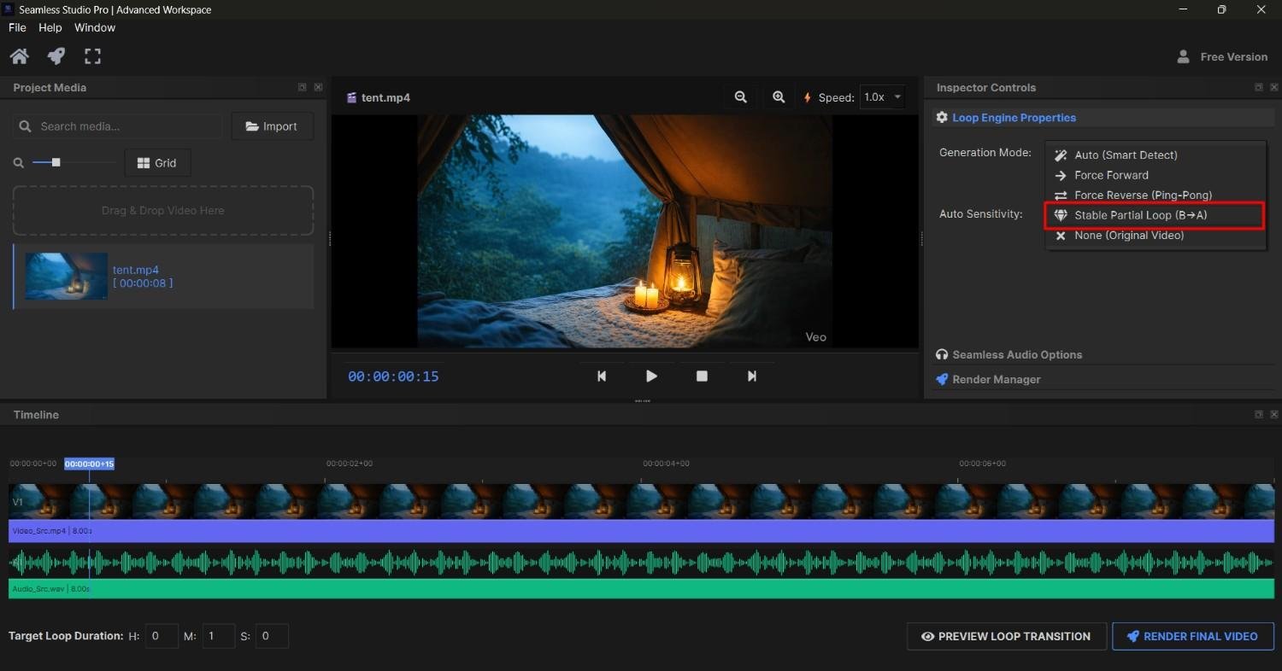
Task: Zoom out the video preview
Action: 740,96
